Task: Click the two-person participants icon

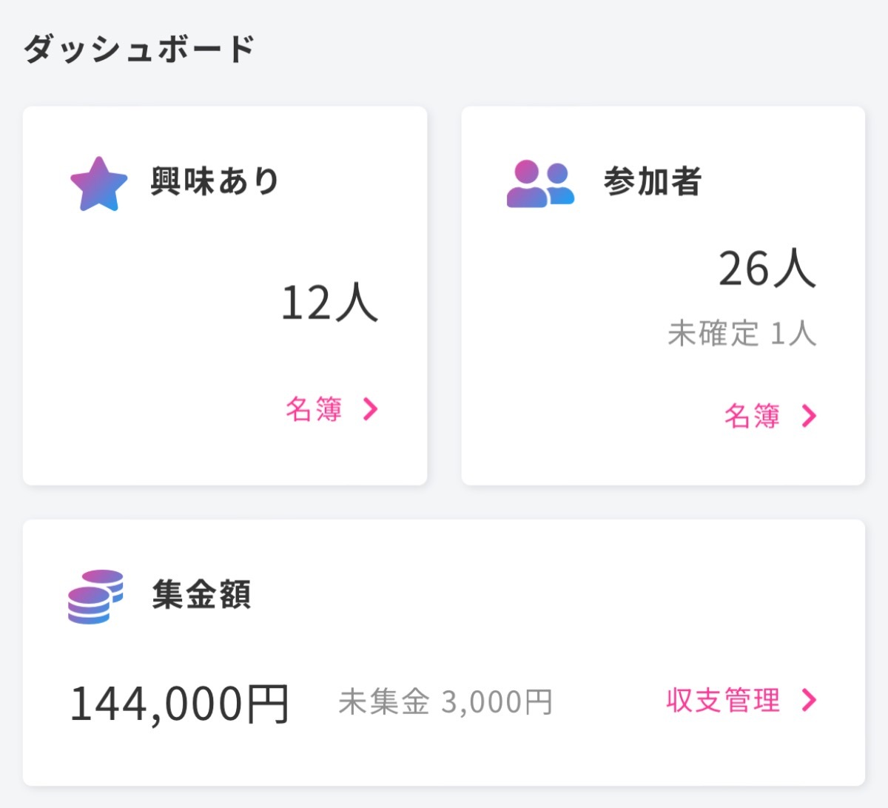Action: click(x=540, y=184)
